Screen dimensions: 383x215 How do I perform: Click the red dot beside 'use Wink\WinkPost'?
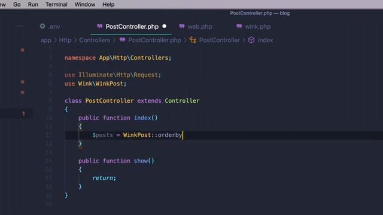point(23,82)
